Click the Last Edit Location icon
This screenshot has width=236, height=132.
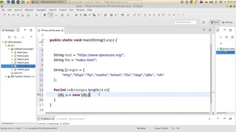[x=163, y=15]
